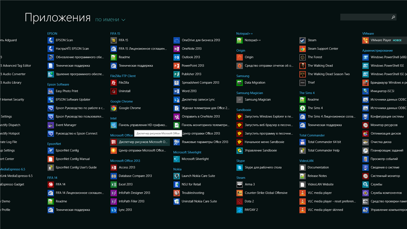Select the EPSON group header
The width and height of the screenshot is (407, 229).
[52, 33]
